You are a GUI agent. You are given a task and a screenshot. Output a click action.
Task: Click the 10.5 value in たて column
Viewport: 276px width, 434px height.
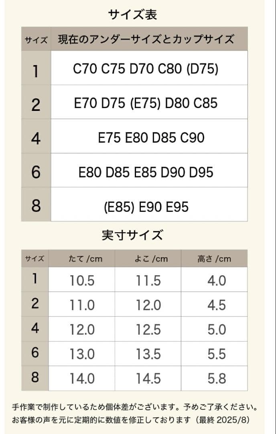pos(82,280)
